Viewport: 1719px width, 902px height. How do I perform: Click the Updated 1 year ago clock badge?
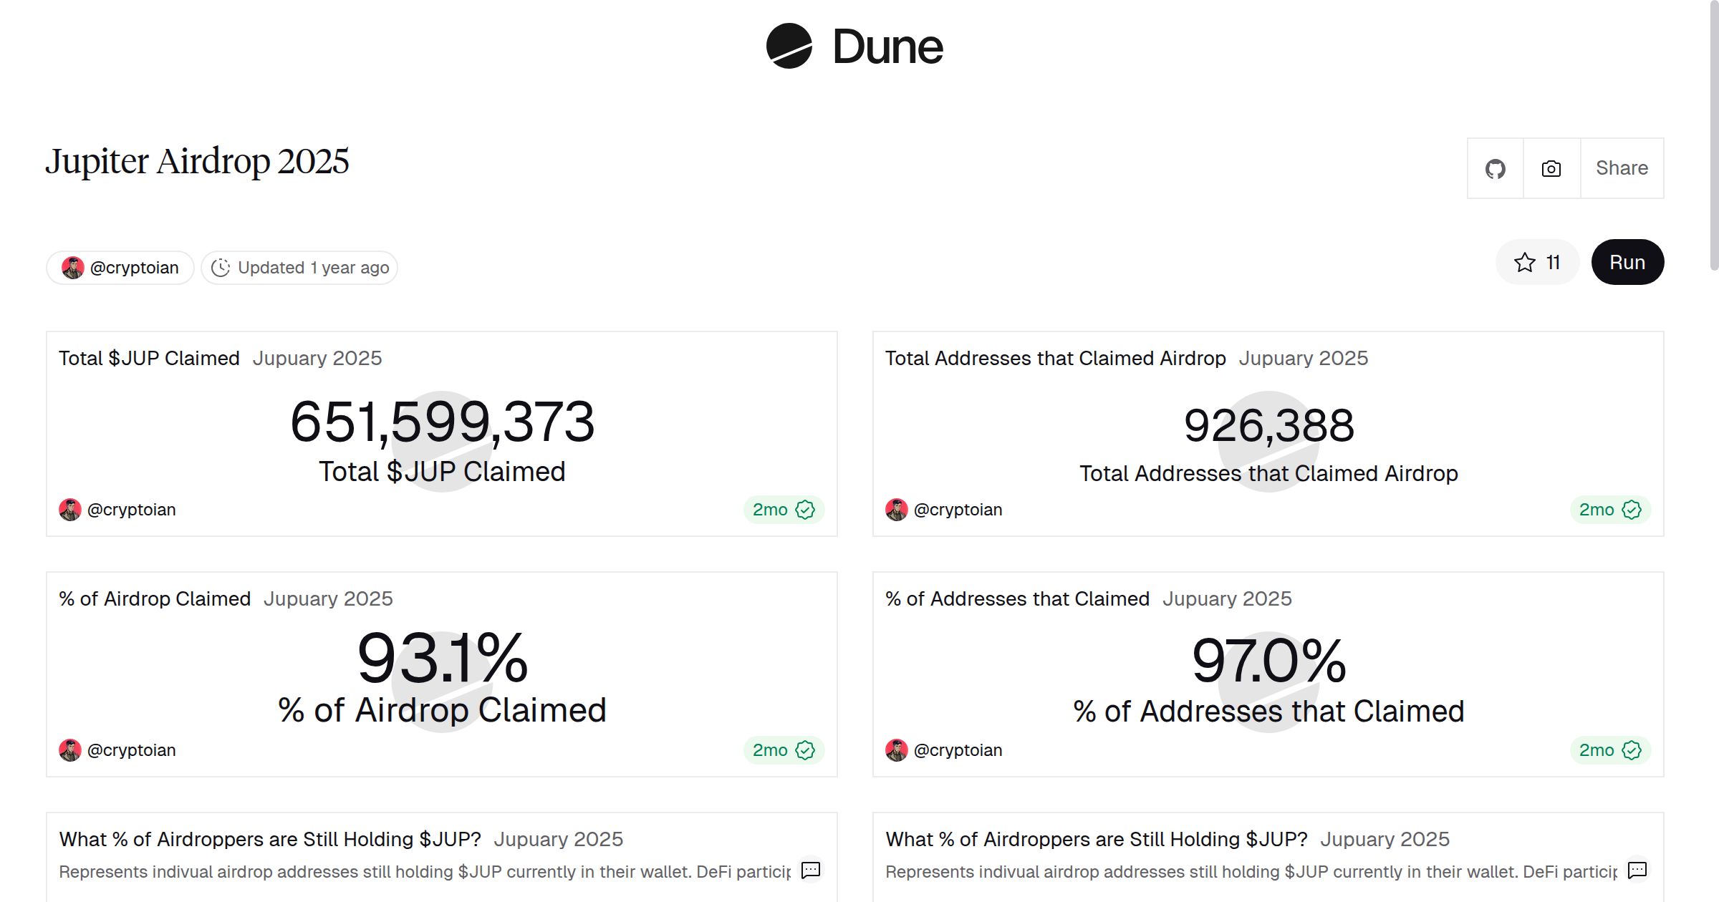299,268
